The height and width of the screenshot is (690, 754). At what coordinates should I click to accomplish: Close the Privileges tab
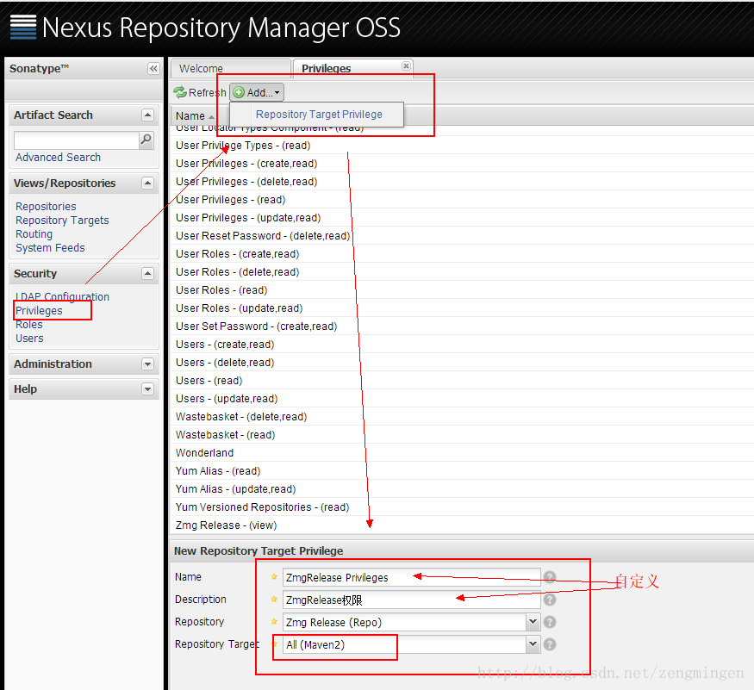[x=407, y=65]
